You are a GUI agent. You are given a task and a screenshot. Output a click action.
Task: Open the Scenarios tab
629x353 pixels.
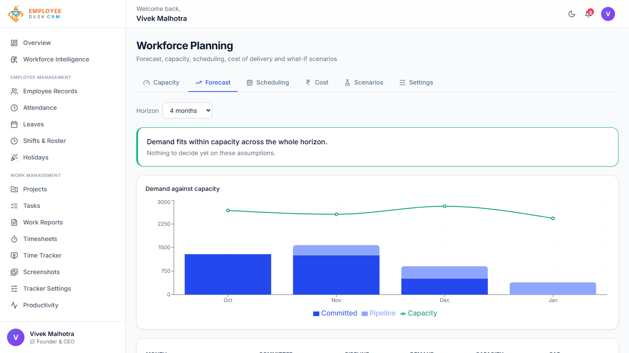[x=364, y=82]
